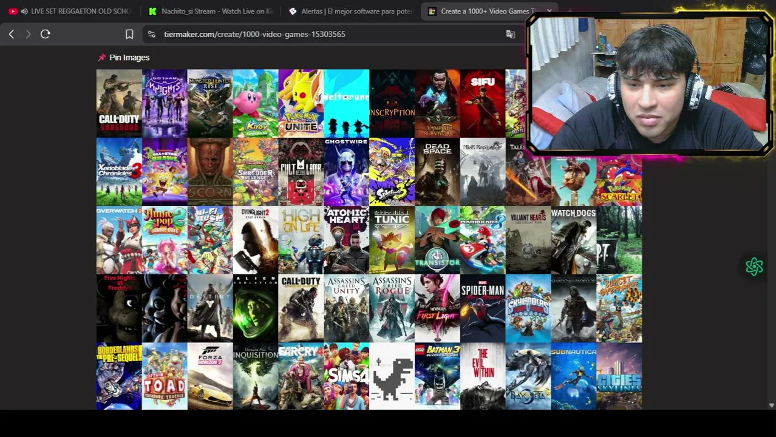This screenshot has width=776, height=437.
Task: Choose the Splatoon 3 thumbnail
Action: click(x=392, y=172)
